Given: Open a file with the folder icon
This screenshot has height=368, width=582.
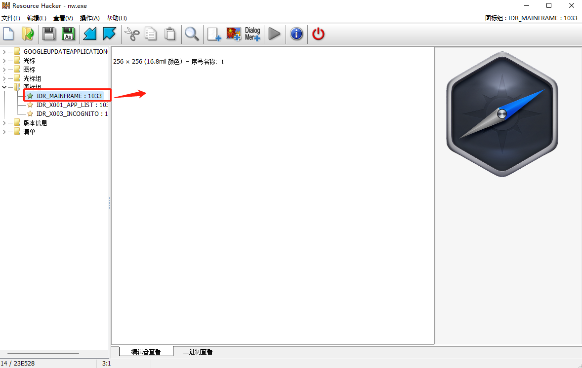Looking at the screenshot, I should (x=28, y=34).
